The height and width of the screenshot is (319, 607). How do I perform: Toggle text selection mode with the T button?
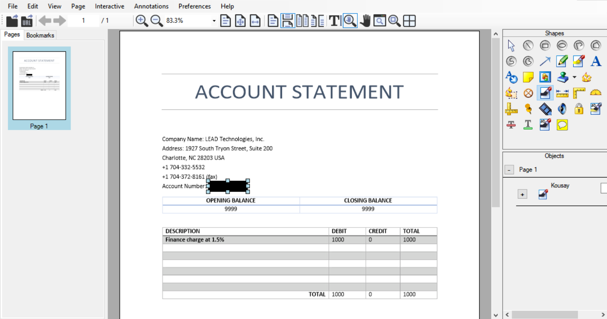pos(334,20)
